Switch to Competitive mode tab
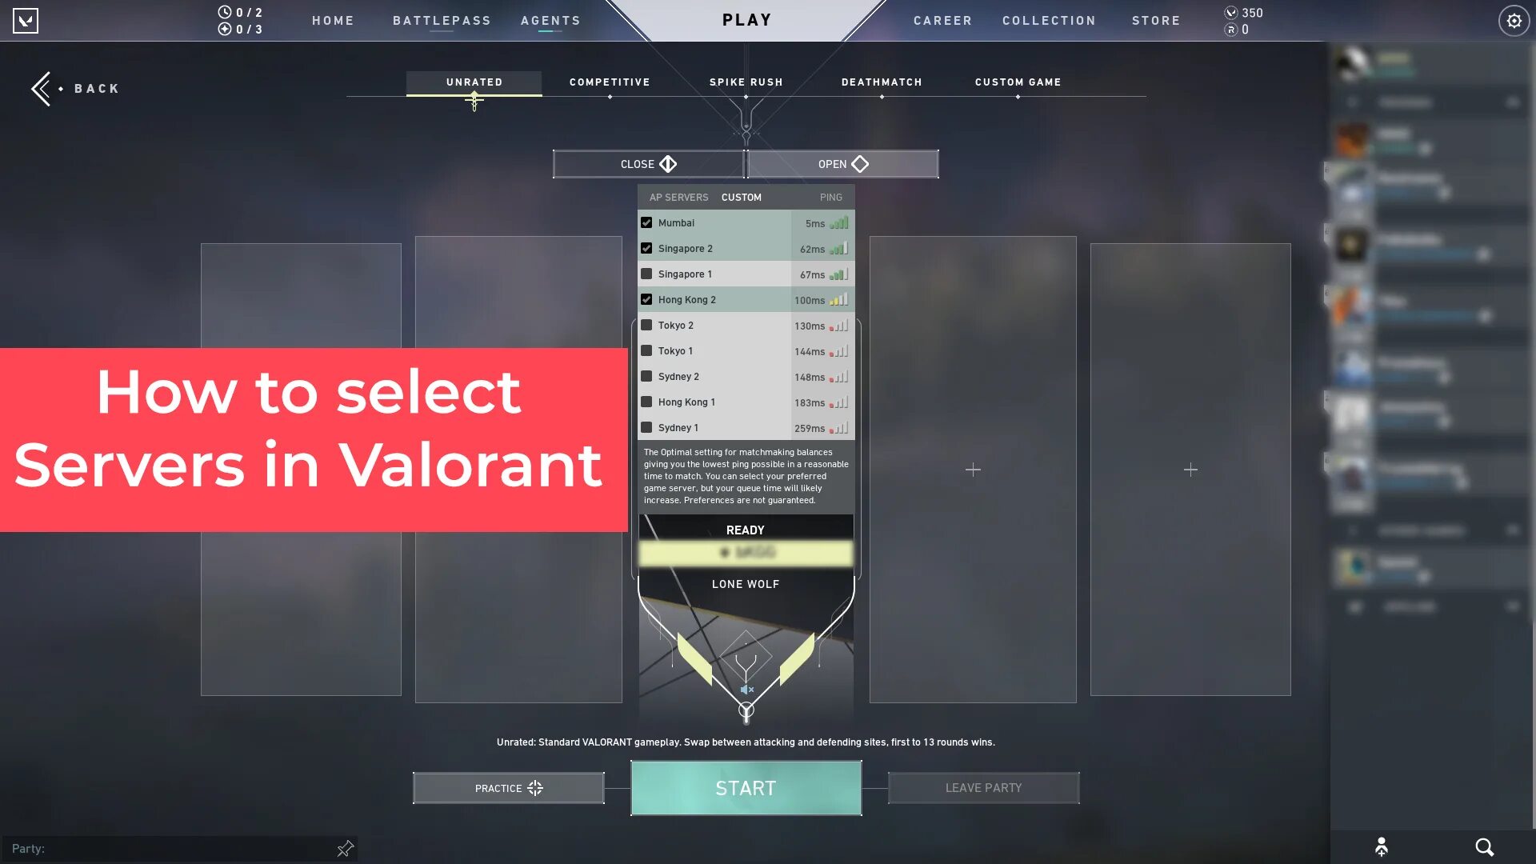The height and width of the screenshot is (864, 1536). coord(610,82)
